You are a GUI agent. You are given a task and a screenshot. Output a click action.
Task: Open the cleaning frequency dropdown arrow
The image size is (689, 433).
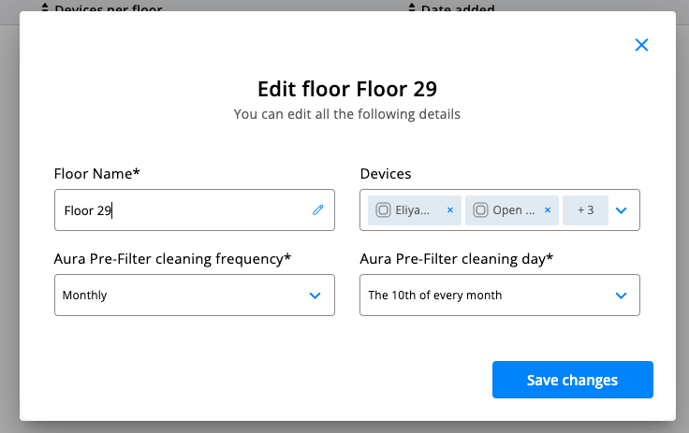[x=315, y=296]
